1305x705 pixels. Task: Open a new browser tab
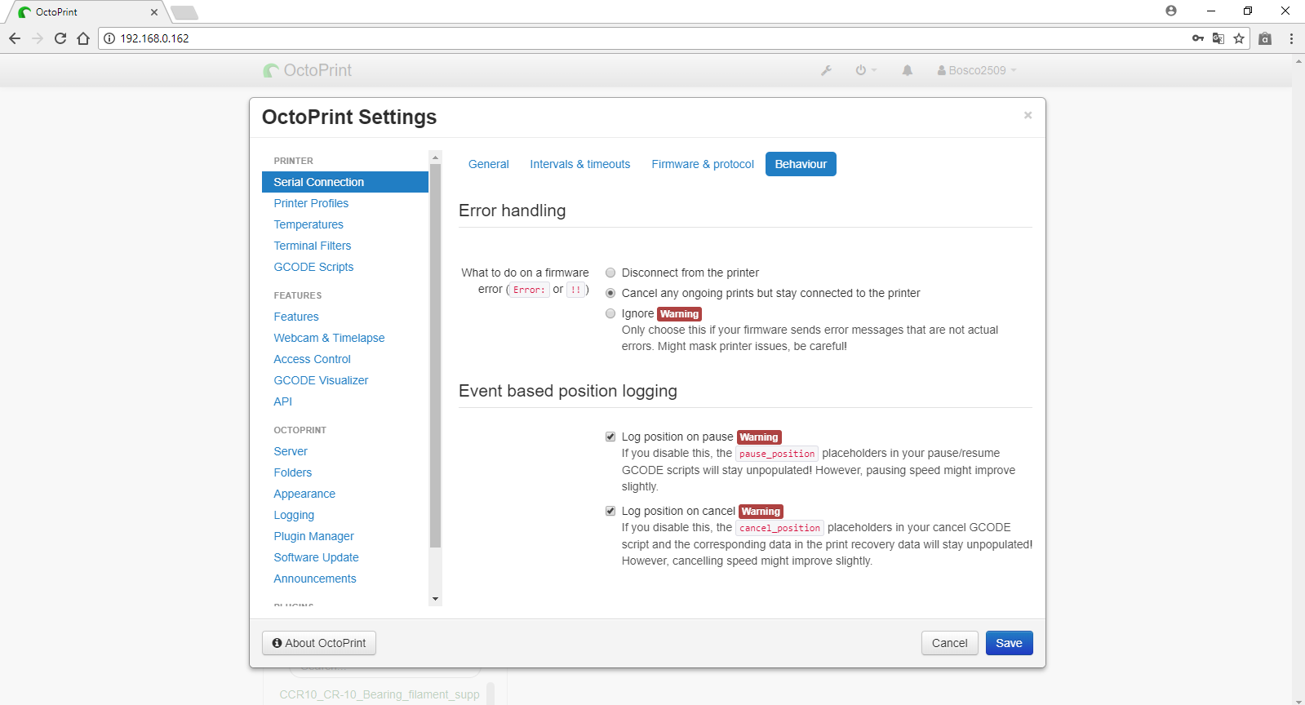(x=184, y=12)
